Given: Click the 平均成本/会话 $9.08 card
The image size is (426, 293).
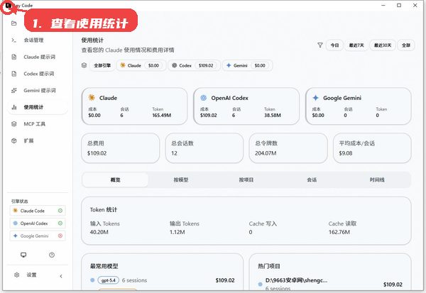Looking at the screenshot, I should 372,148.
